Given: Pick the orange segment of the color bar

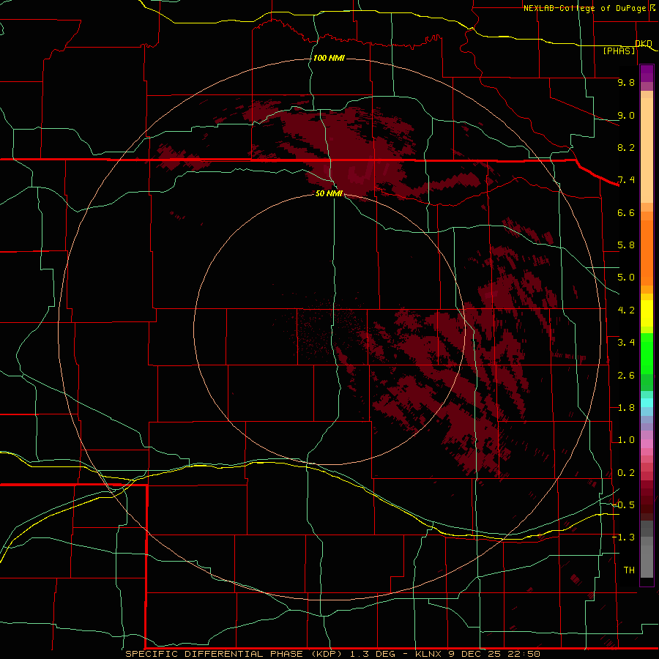Looking at the screenshot, I should 647,252.
